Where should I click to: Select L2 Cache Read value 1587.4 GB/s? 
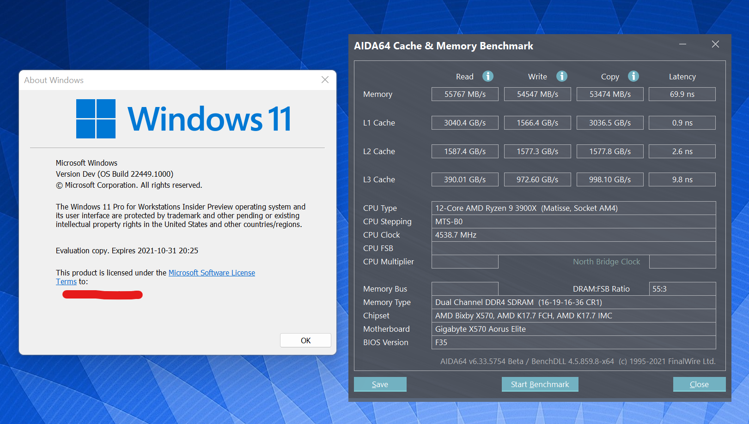(x=465, y=151)
